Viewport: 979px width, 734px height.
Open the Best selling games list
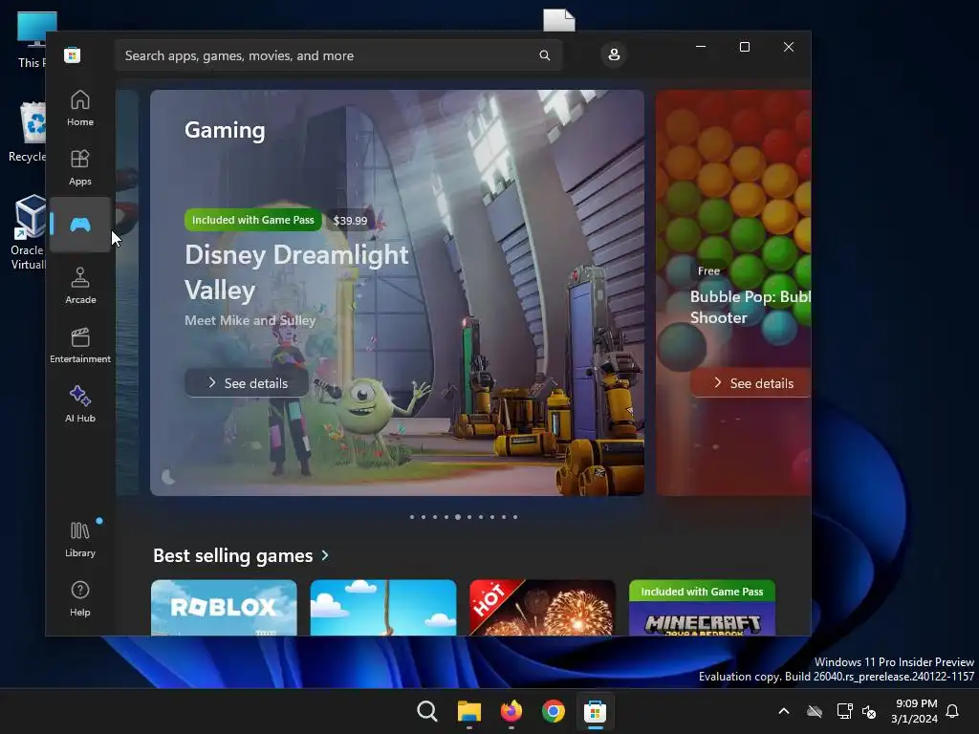tap(233, 555)
